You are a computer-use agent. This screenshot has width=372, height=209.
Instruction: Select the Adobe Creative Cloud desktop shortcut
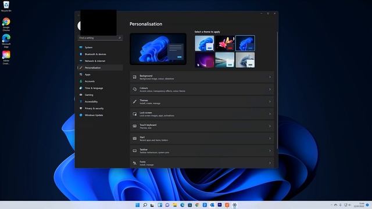6,57
